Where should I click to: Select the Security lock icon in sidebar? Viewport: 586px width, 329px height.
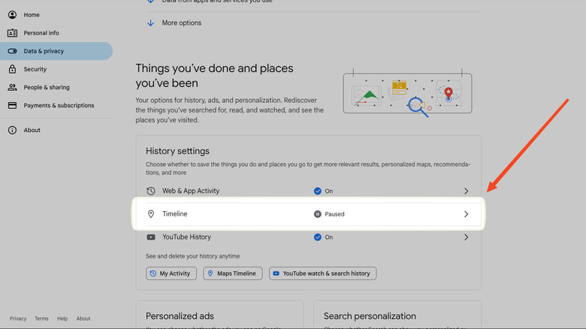coord(12,69)
